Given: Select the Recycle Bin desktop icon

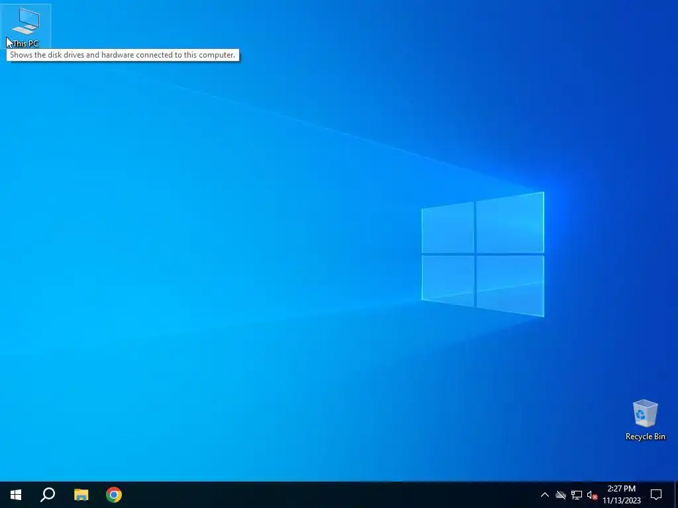Looking at the screenshot, I should [x=645, y=420].
